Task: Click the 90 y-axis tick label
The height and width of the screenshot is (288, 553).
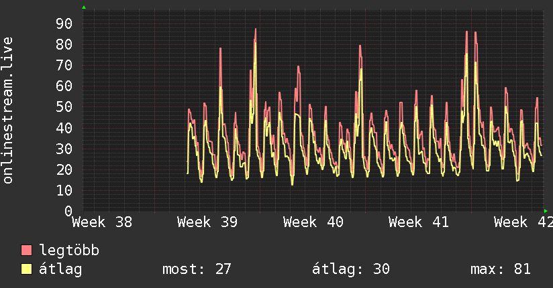Action: pos(64,23)
